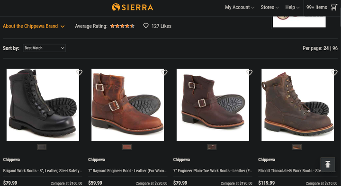
Task: Open the shopping cart icon
Action: (x=334, y=7)
